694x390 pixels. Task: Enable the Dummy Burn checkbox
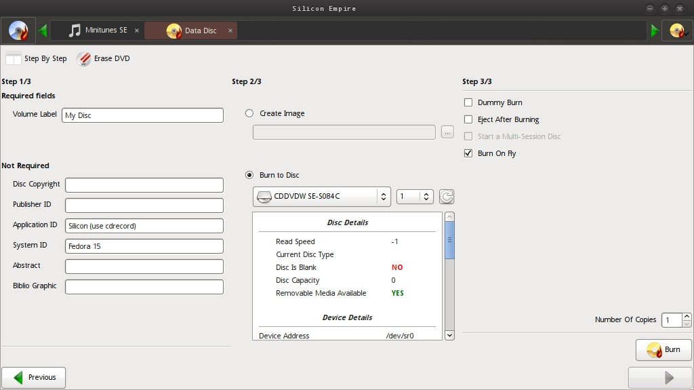point(468,102)
